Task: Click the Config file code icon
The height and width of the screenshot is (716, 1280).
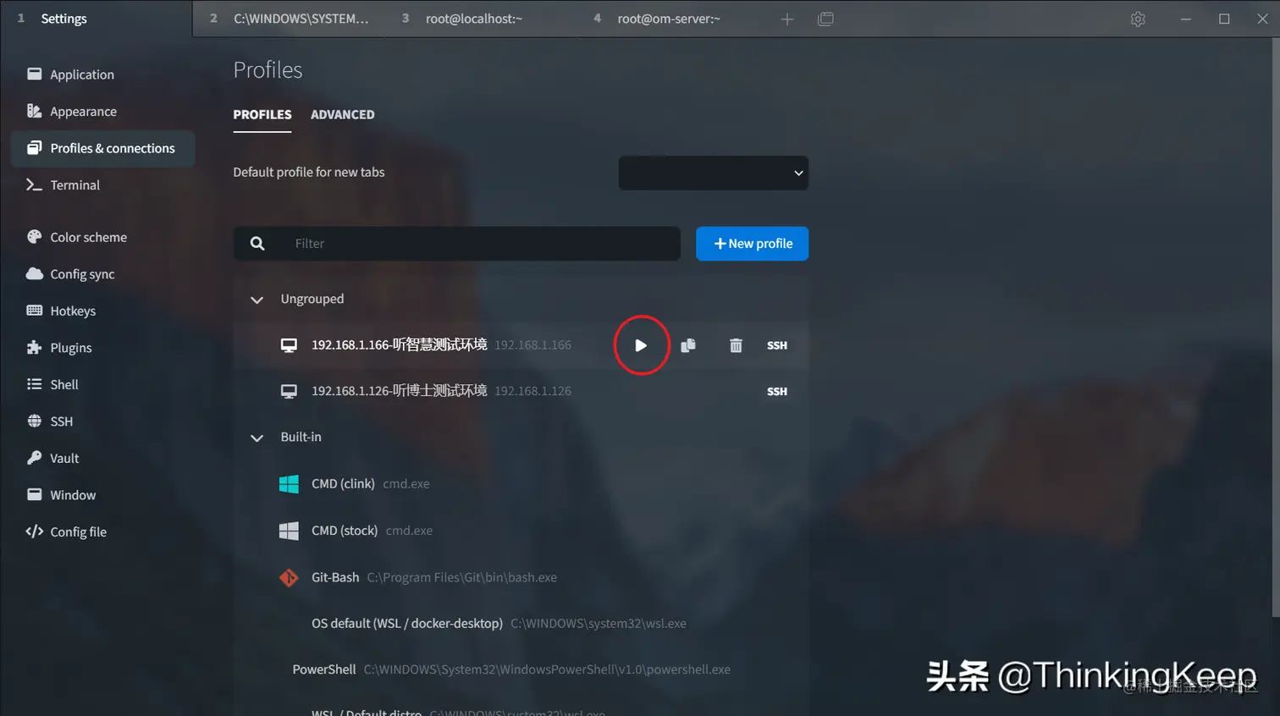Action: pos(34,531)
